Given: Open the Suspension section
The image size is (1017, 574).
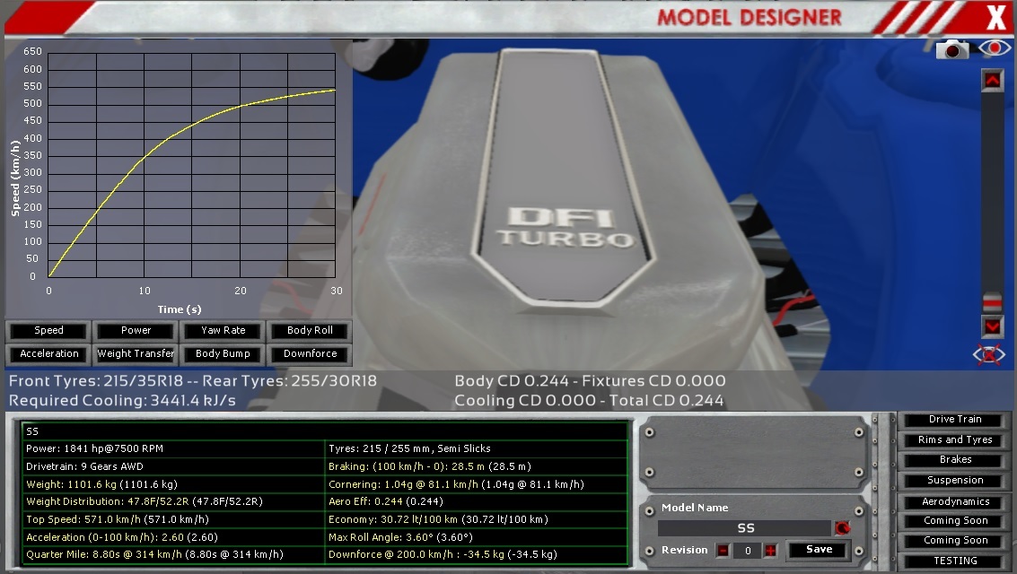Looking at the screenshot, I should (955, 480).
